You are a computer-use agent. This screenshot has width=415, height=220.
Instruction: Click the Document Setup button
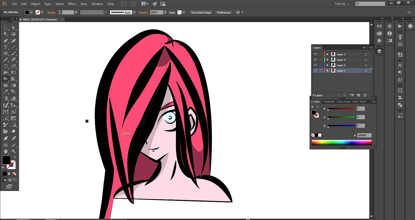click(x=201, y=12)
